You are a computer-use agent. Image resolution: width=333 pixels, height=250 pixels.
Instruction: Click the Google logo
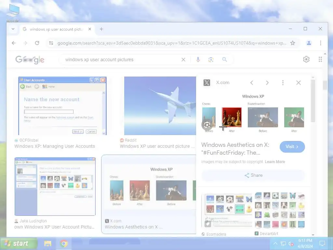[x=30, y=60]
